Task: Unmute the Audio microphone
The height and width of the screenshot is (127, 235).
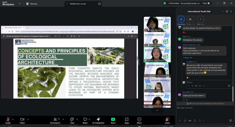Action: click(8, 119)
